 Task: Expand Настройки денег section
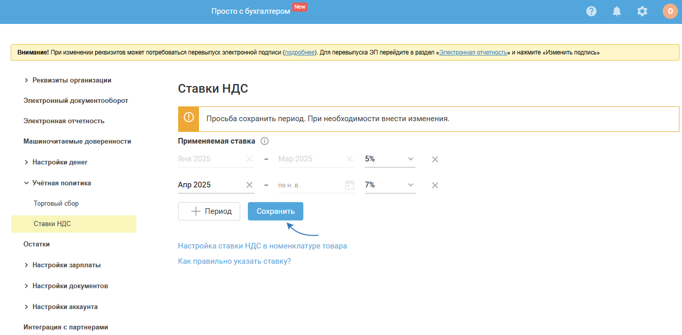tap(55, 162)
